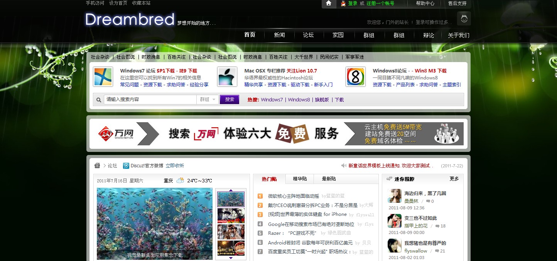Click the Windows7 forum logo icon
Image resolution: width=557 pixels, height=261 pixels.
pos(103,77)
